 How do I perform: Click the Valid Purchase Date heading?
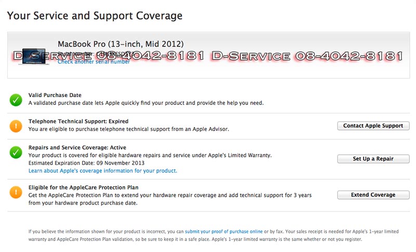point(55,95)
